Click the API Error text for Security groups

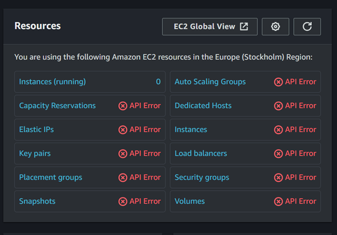click(x=301, y=177)
